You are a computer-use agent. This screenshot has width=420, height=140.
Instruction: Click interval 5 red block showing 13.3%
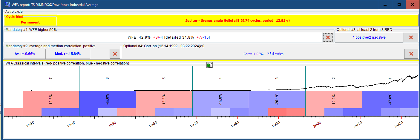click(x=164, y=99)
